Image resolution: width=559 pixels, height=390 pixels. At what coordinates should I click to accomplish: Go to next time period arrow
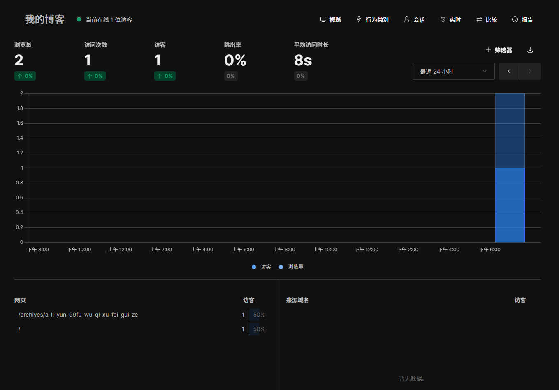click(530, 71)
